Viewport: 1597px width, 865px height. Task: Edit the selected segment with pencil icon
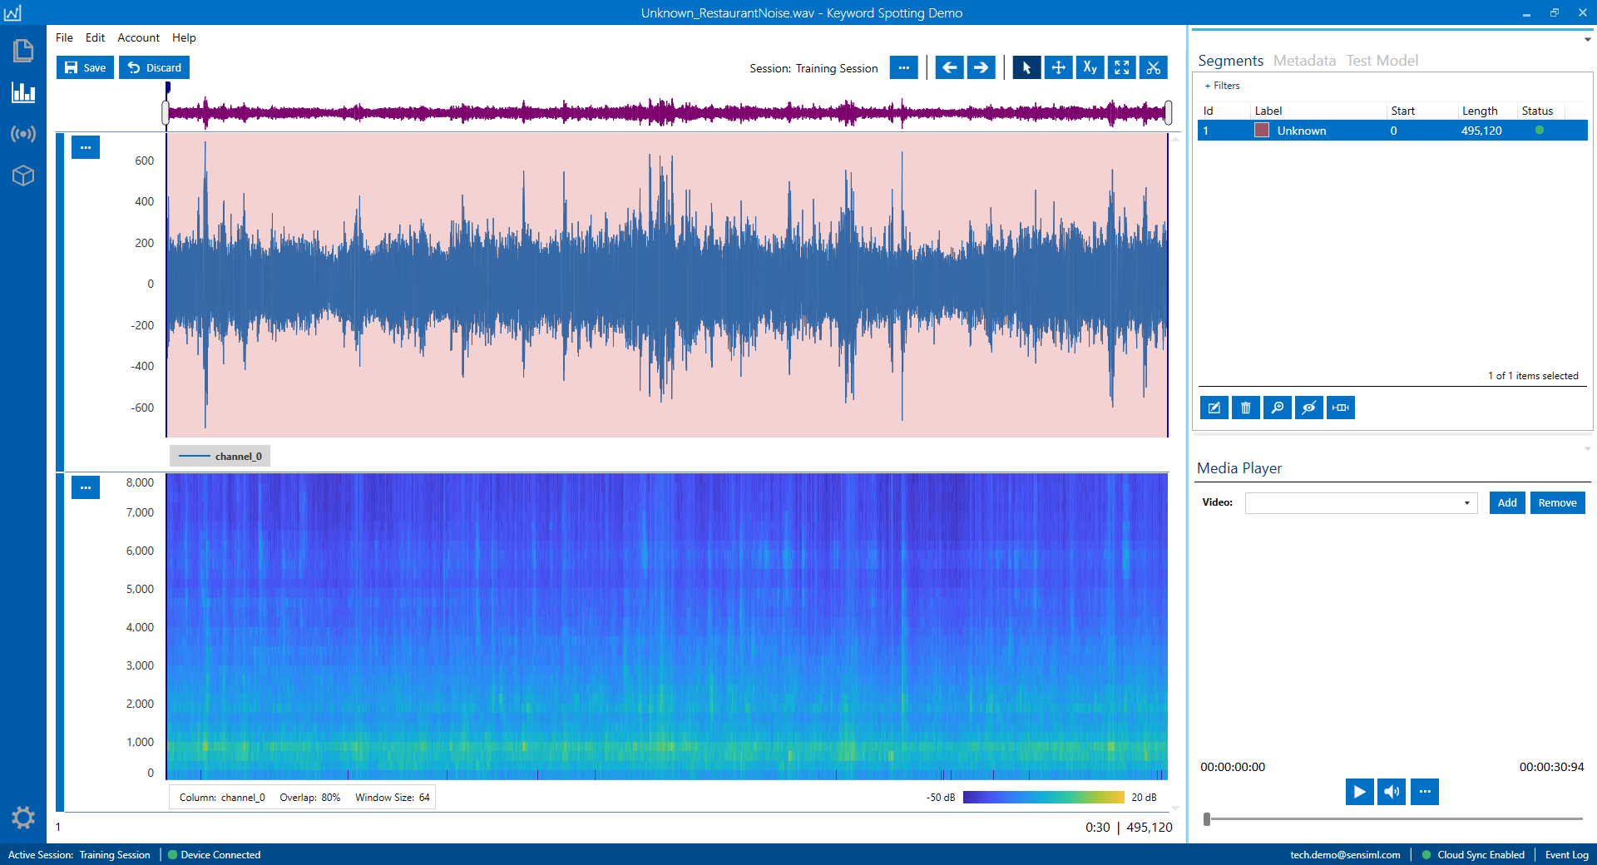pyautogui.click(x=1214, y=408)
